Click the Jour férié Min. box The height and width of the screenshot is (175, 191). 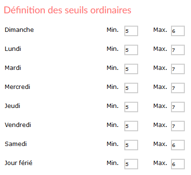coord(131,164)
